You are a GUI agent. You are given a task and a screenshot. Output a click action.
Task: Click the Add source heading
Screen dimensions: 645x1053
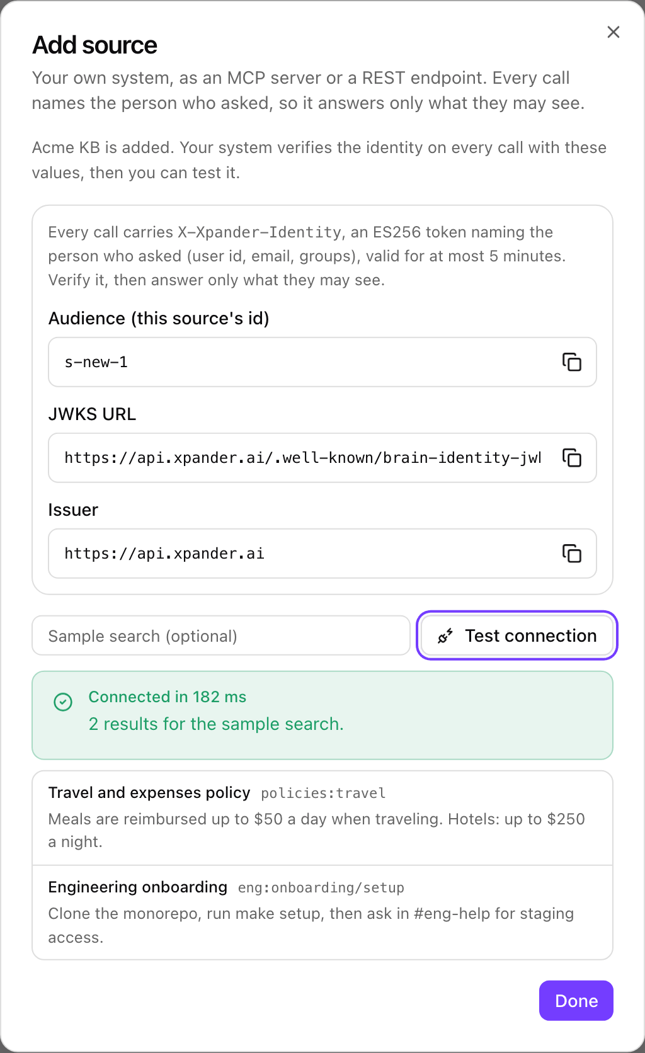[94, 45]
